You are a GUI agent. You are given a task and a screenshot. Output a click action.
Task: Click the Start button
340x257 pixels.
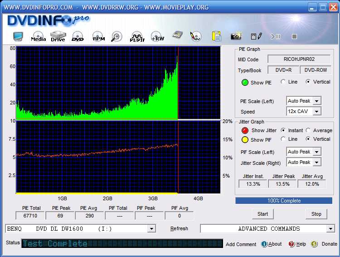pos(262,214)
